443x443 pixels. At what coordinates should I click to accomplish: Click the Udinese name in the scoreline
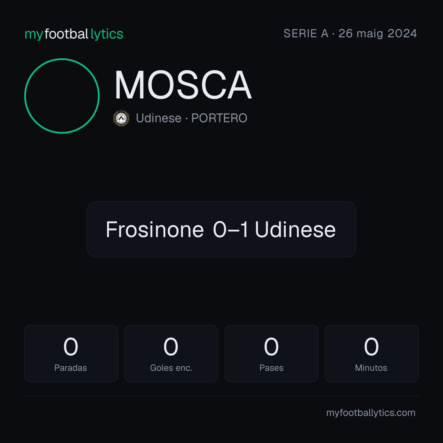tap(295, 229)
